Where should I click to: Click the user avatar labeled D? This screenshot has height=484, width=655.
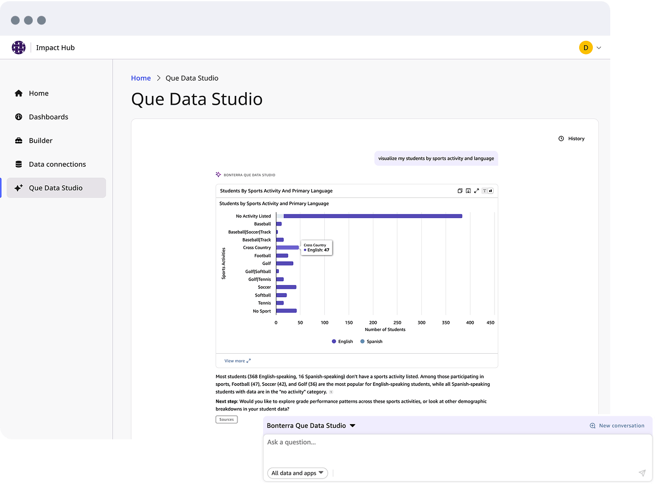(x=586, y=47)
